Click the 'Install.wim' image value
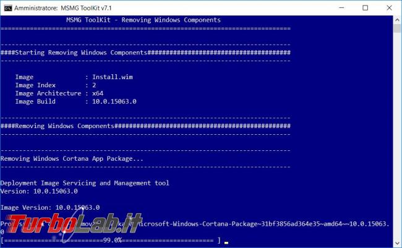 (113, 77)
